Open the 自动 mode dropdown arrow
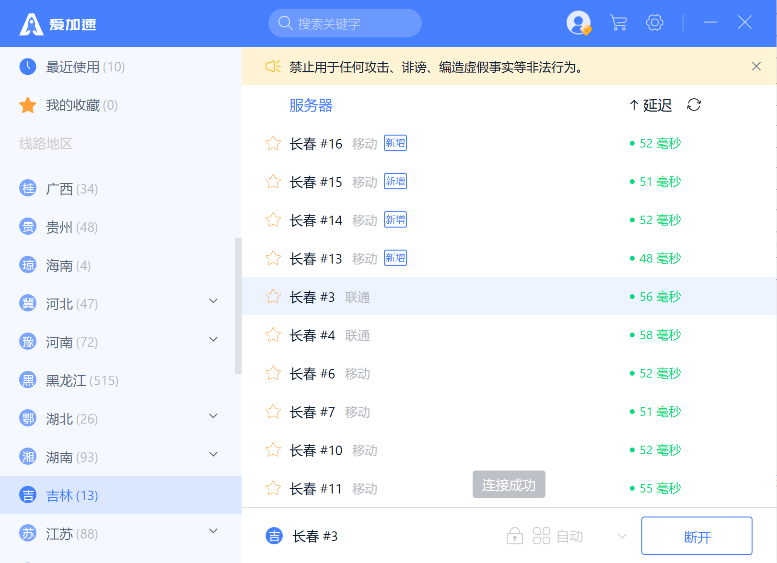 click(x=622, y=536)
